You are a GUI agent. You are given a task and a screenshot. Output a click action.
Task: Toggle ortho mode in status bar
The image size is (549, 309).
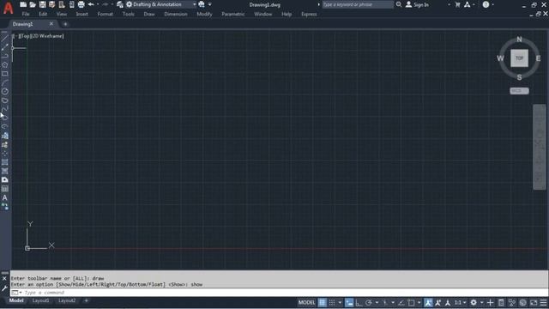click(359, 303)
